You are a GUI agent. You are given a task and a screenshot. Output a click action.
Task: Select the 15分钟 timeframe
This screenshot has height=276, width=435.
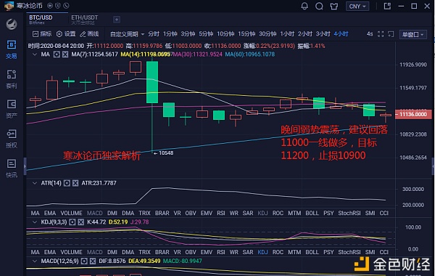click(x=246, y=34)
